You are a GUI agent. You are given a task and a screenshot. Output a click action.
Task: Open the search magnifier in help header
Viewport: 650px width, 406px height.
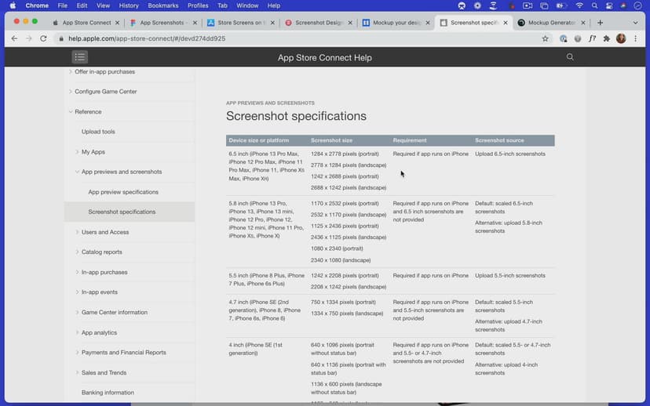(570, 57)
